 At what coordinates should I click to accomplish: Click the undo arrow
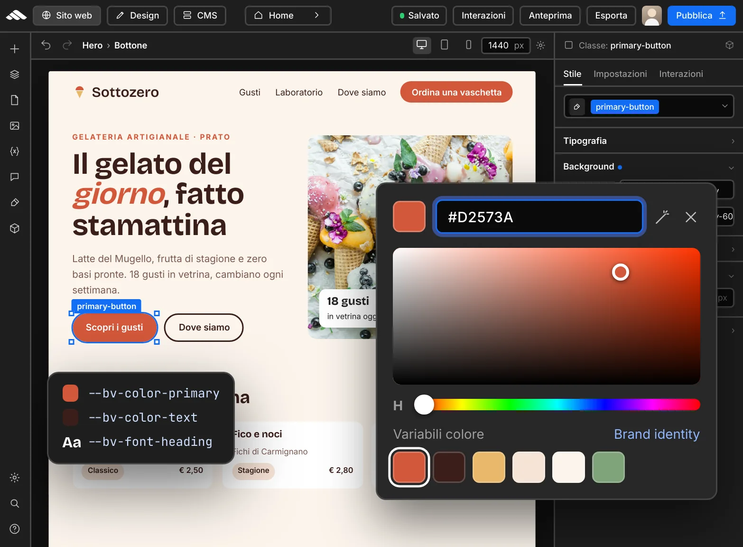(46, 45)
